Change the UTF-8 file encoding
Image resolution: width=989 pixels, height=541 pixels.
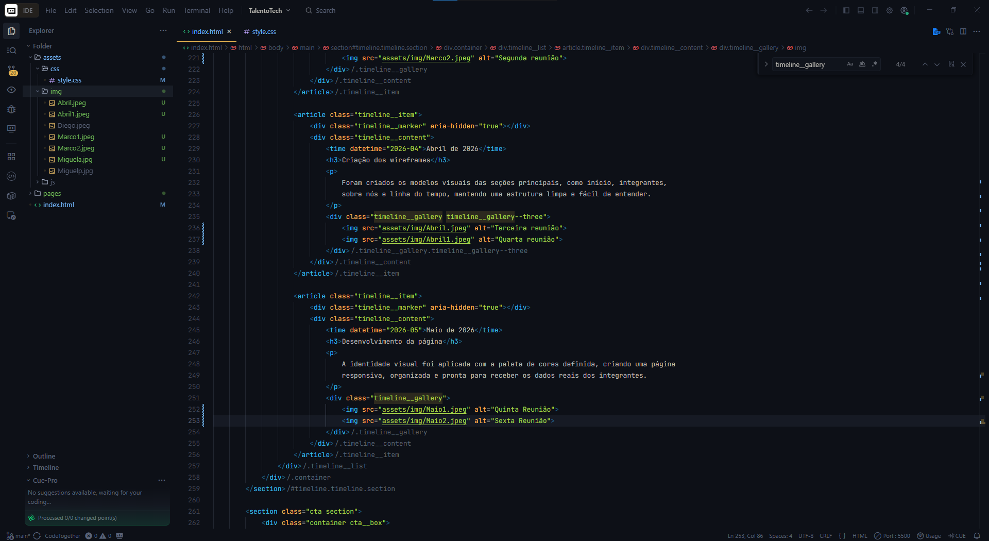click(806, 536)
